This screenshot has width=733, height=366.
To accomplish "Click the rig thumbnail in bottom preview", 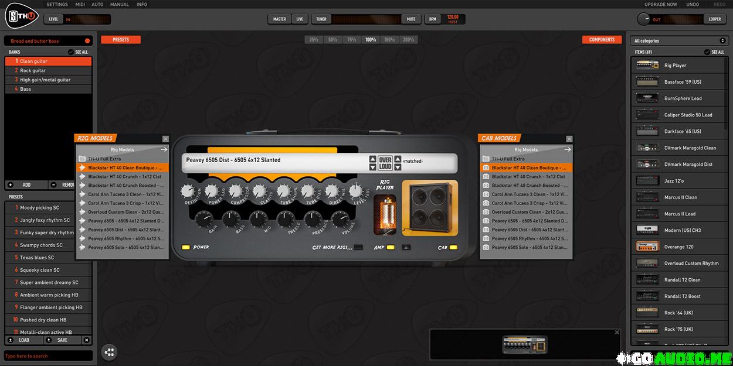I will pos(525,344).
